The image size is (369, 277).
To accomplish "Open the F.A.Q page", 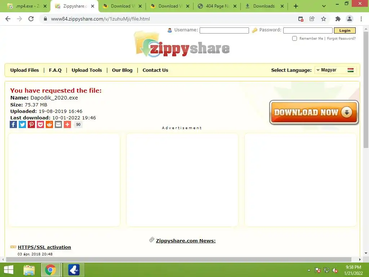I will pos(55,70).
